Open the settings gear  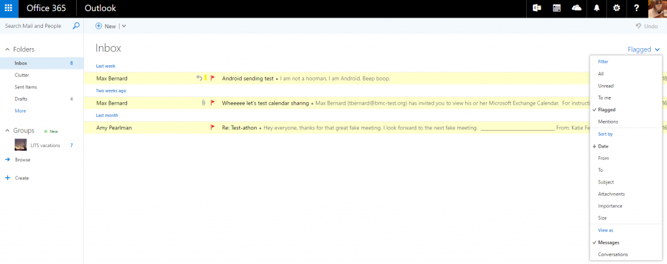pos(616,8)
